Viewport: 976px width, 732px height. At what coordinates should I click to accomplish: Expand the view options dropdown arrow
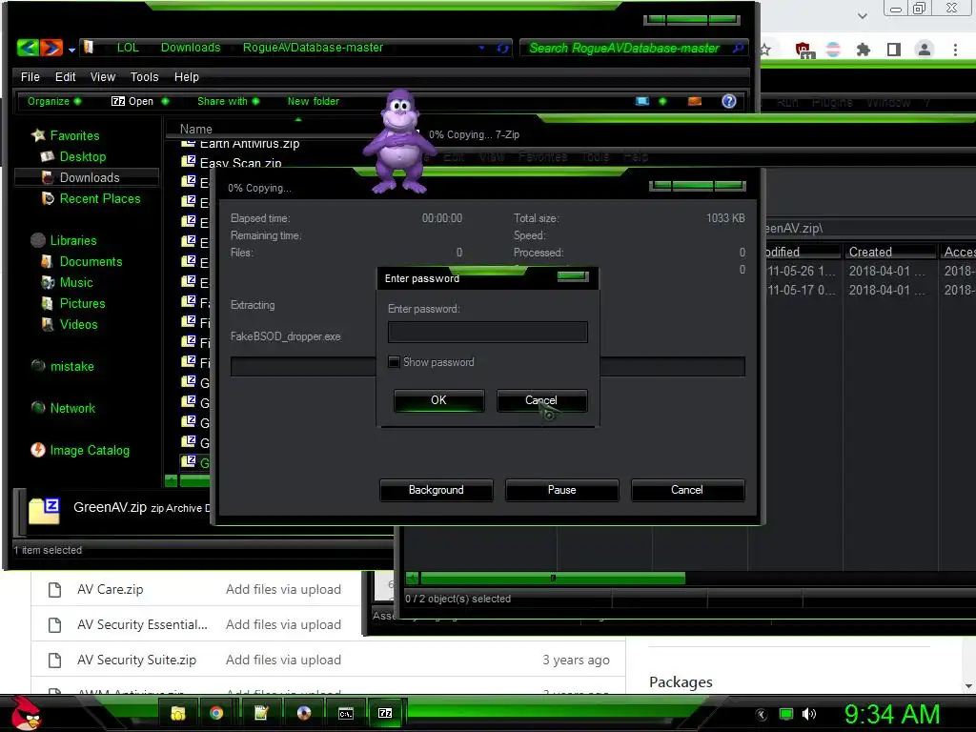662,101
